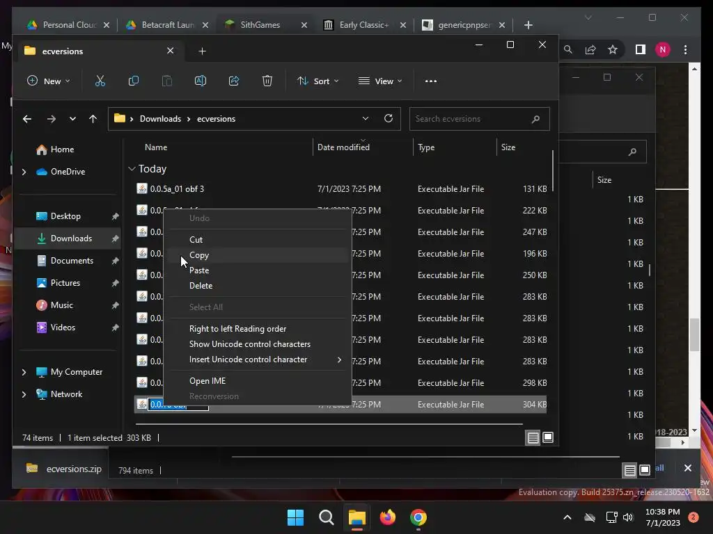Switch to SithGames Chrome tab
713x534 pixels.
(x=266, y=25)
